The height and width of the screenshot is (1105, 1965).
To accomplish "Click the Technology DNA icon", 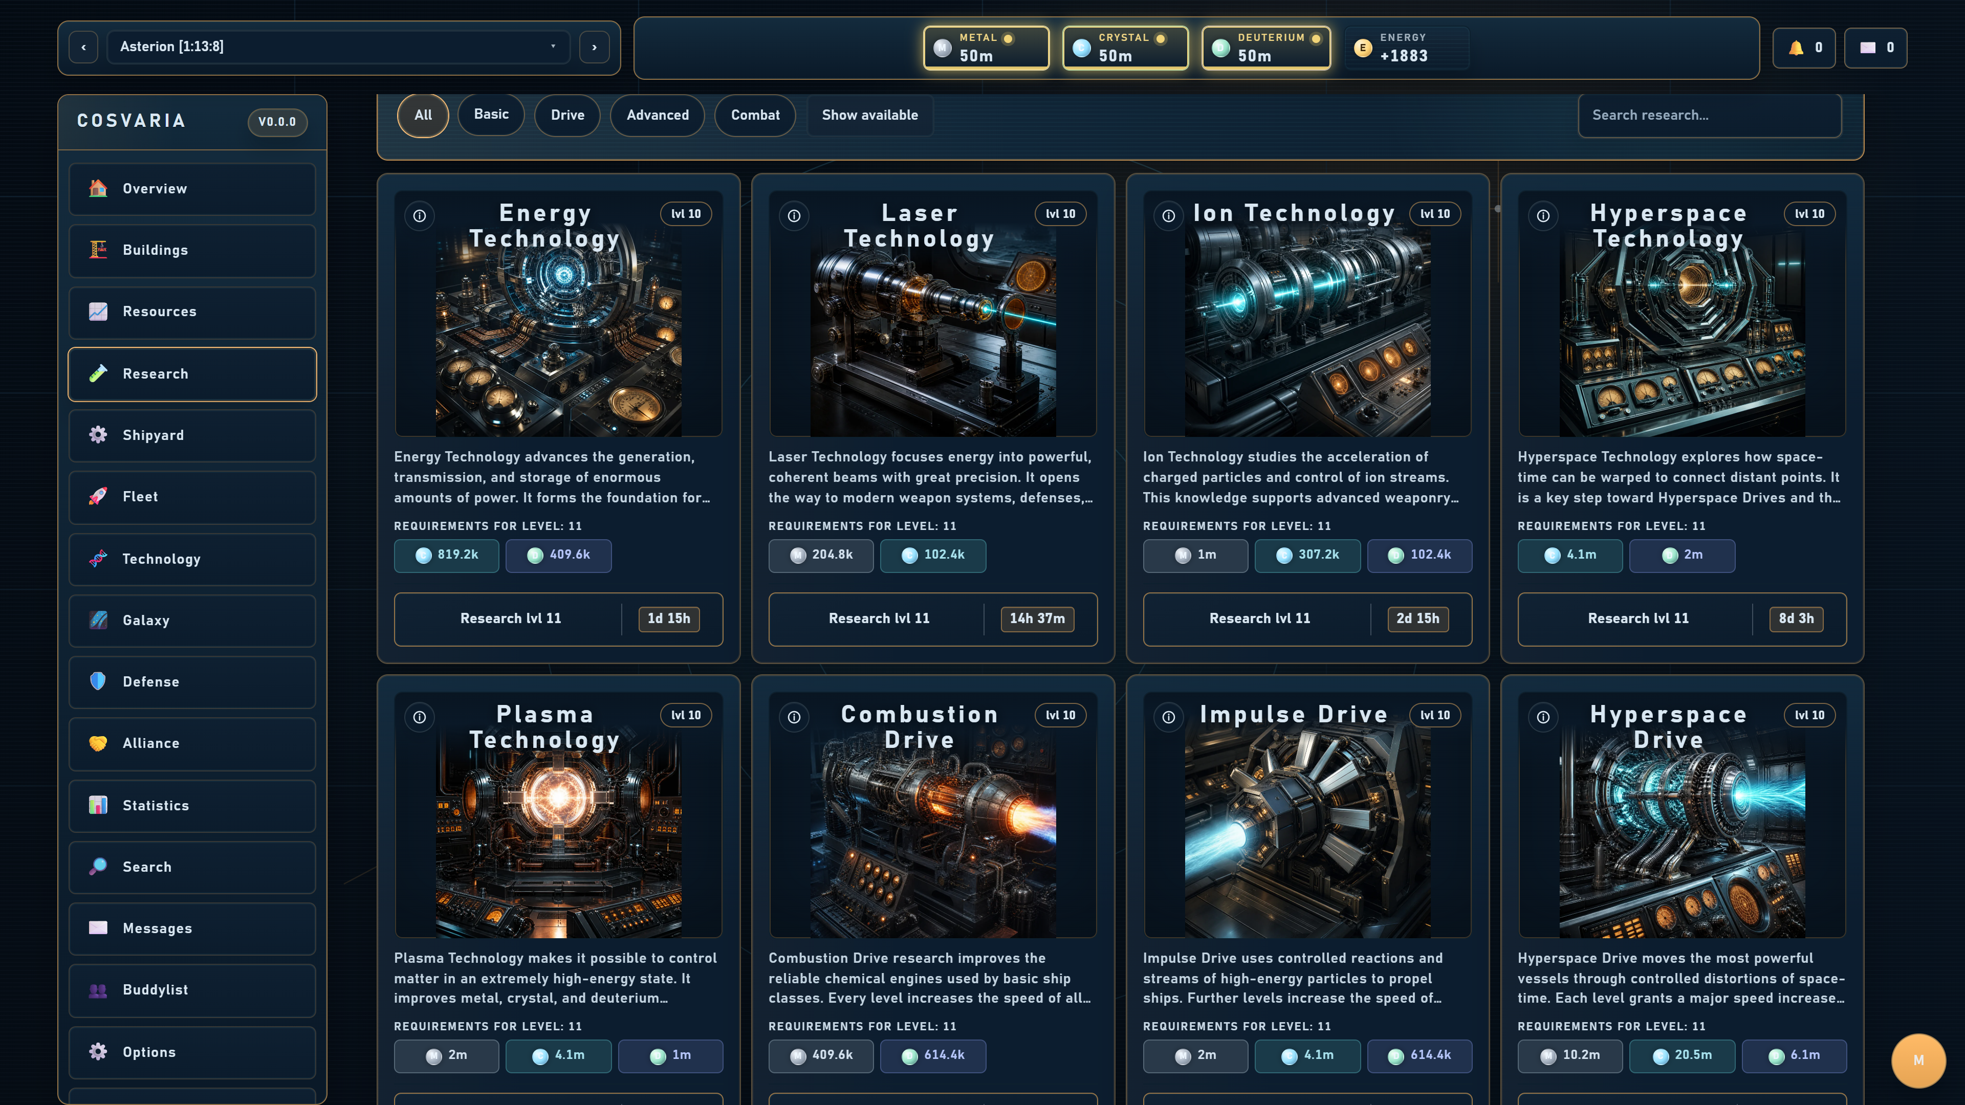I will [98, 558].
